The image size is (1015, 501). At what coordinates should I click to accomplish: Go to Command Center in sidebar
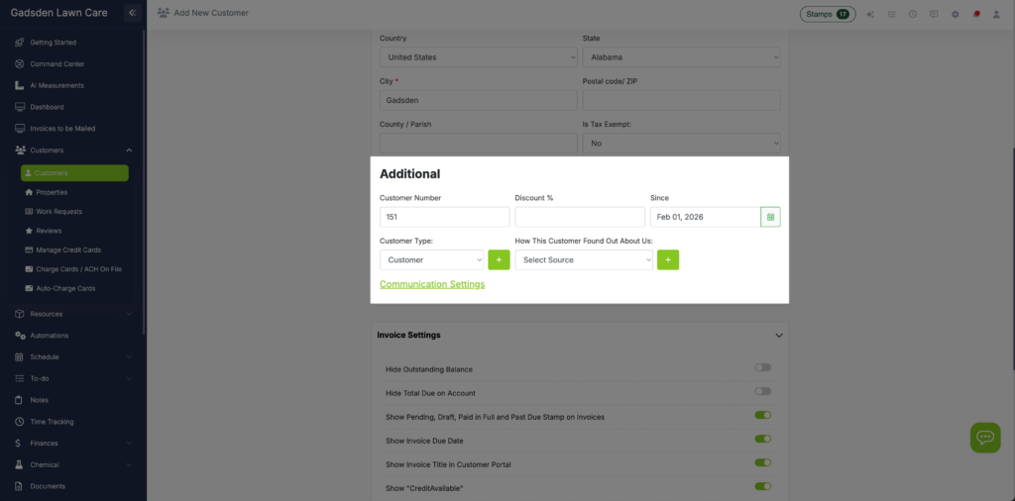point(57,64)
